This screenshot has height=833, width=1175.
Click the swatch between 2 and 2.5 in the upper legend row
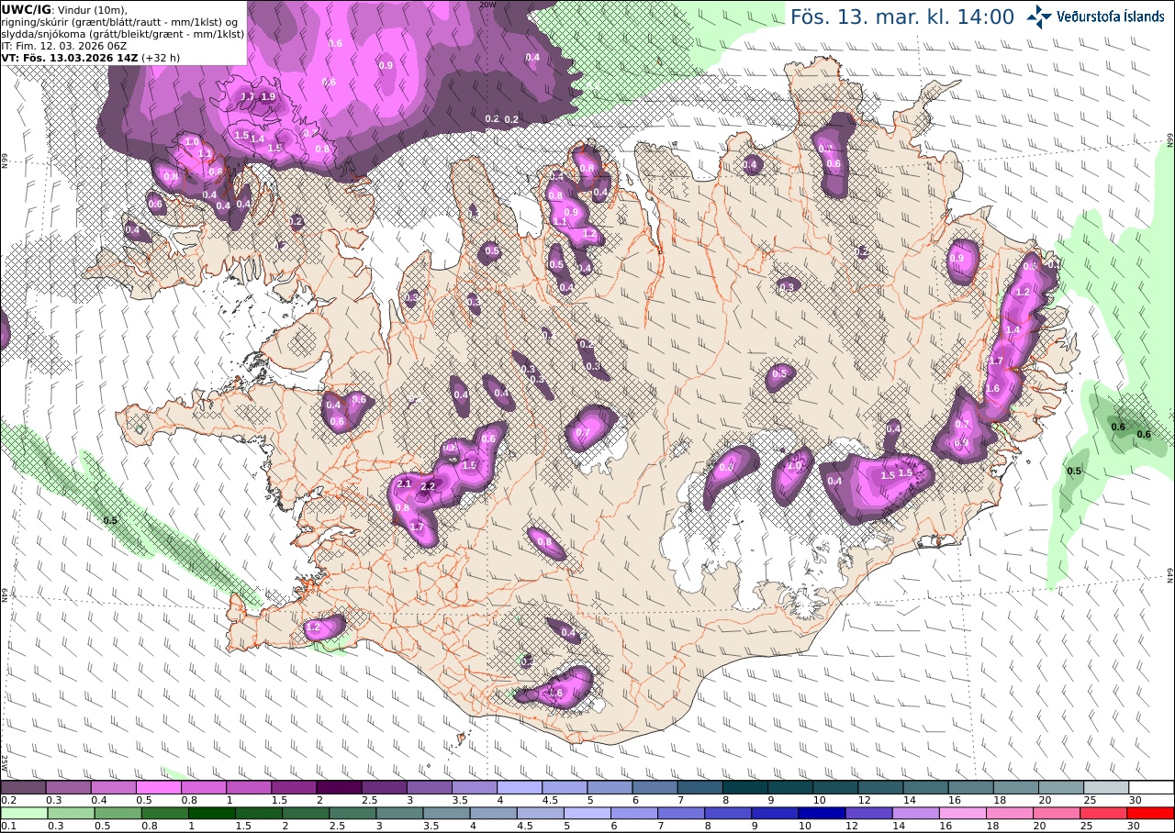point(339,787)
